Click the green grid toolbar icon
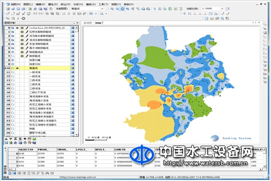271x181 pixels. [170, 9]
